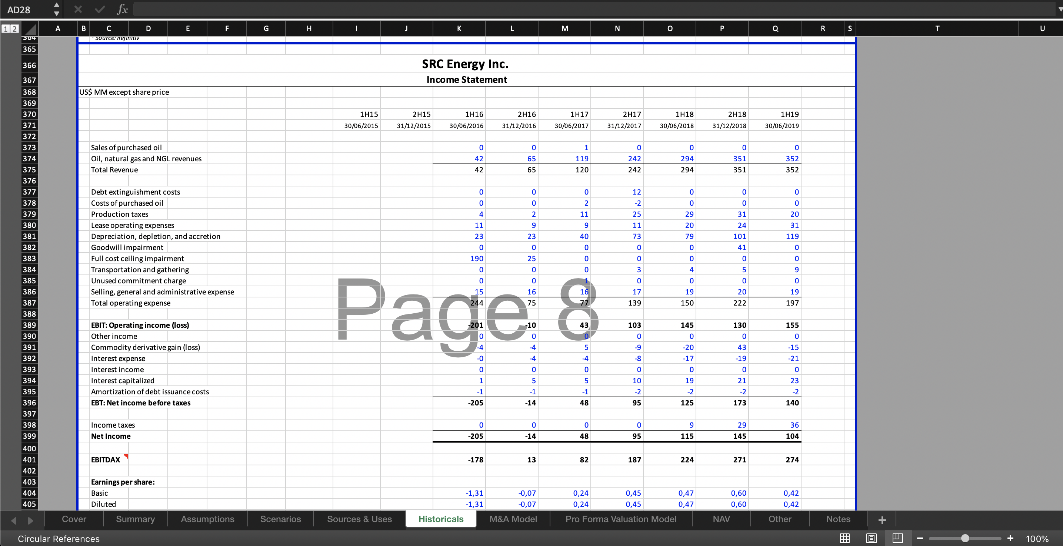Open the Scenarios sheet tab
This screenshot has width=1063, height=546.
[x=281, y=519]
